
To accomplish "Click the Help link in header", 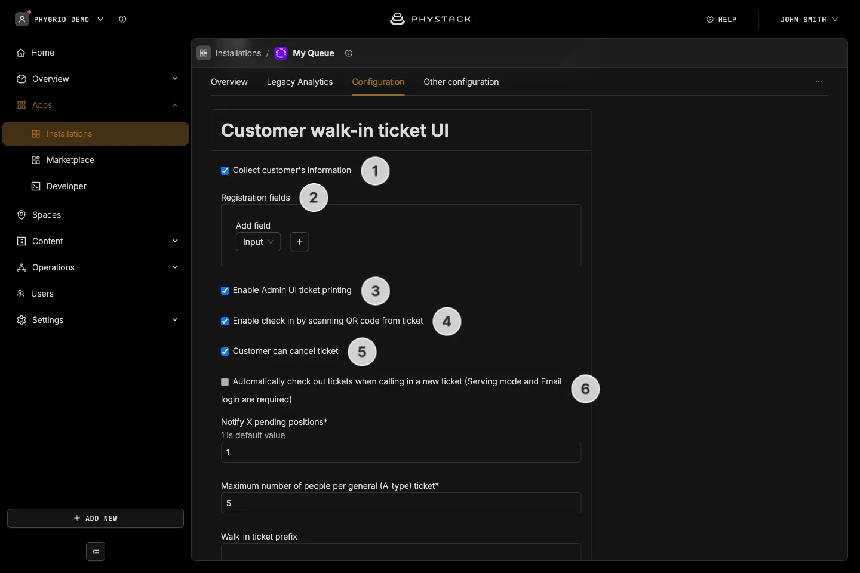I will tap(721, 19).
